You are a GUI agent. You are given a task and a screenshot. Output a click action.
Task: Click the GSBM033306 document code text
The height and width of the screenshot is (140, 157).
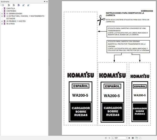click(x=147, y=11)
